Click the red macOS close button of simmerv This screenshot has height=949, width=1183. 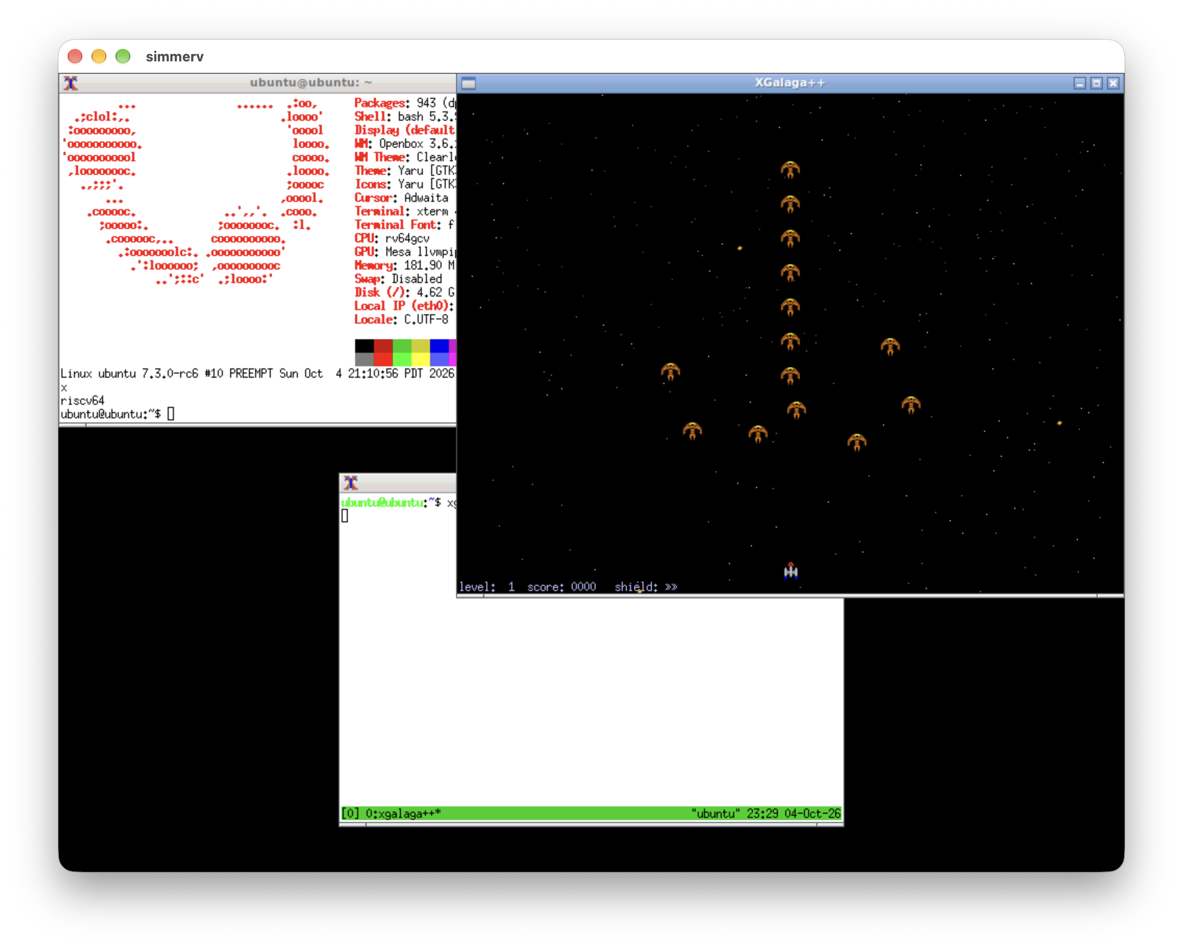pyautogui.click(x=75, y=57)
